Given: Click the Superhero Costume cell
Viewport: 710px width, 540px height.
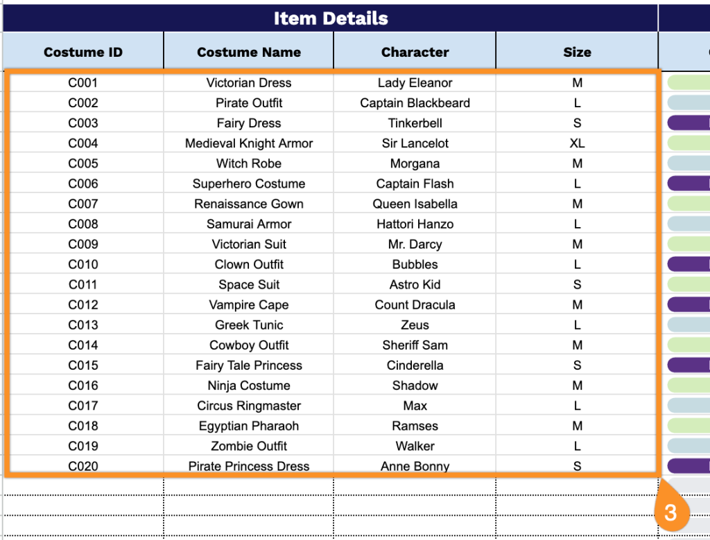Looking at the screenshot, I should tap(249, 183).
